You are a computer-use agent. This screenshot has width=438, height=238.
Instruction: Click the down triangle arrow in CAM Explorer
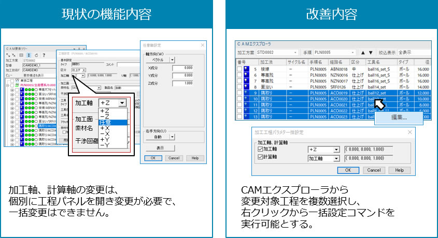(x=371, y=52)
